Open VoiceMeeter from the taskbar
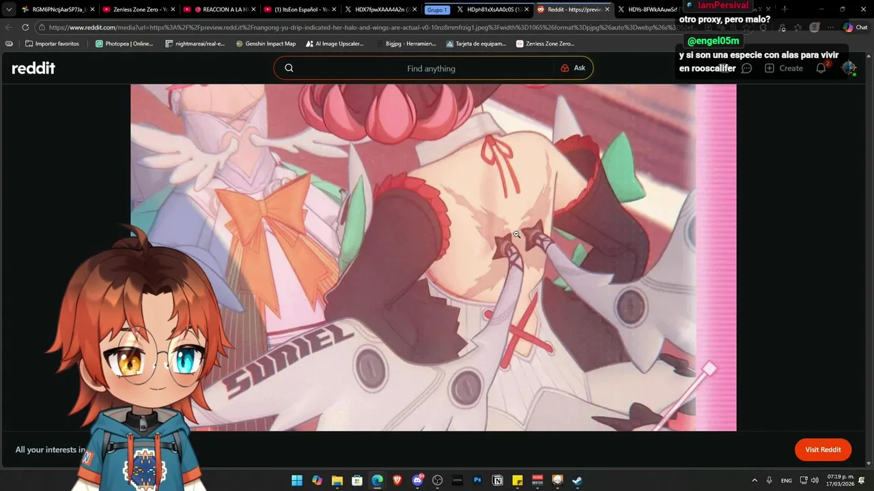This screenshot has height=491, width=874. pyautogui.click(x=538, y=480)
